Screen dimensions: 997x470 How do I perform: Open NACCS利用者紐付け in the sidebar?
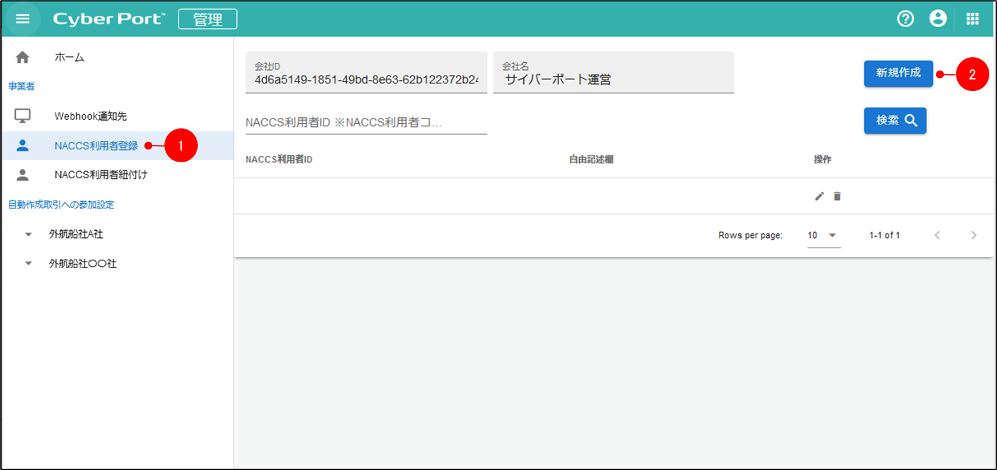coord(101,174)
